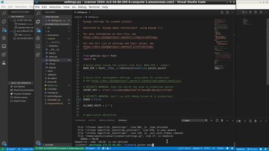
Task: Open Manage gear in background window
Action: tap(4, 143)
